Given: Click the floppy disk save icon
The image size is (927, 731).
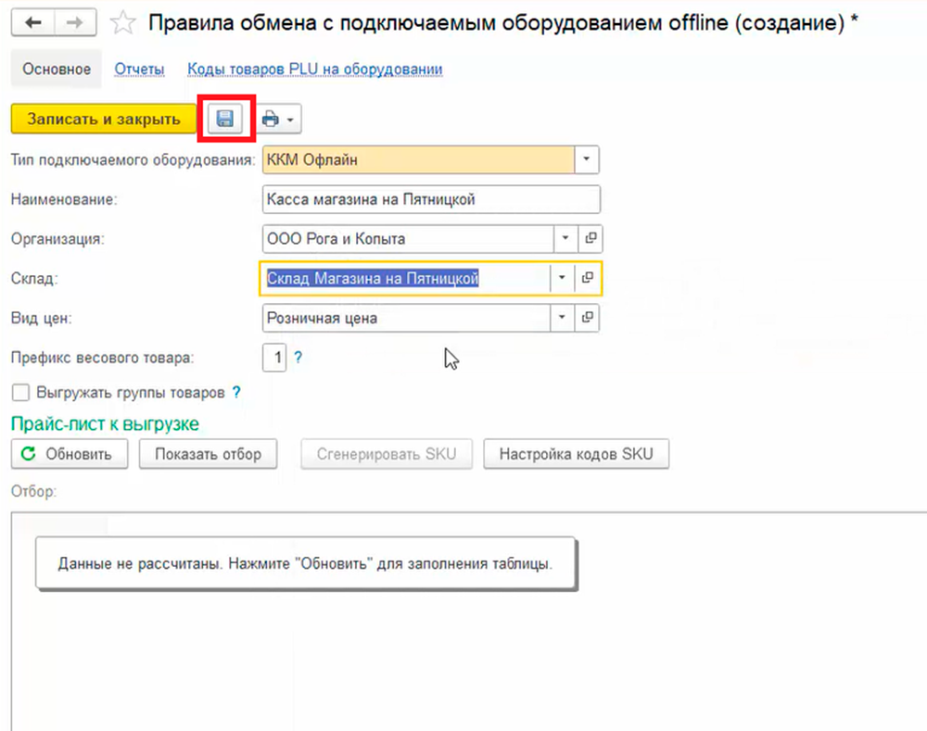Looking at the screenshot, I should pyautogui.click(x=224, y=120).
